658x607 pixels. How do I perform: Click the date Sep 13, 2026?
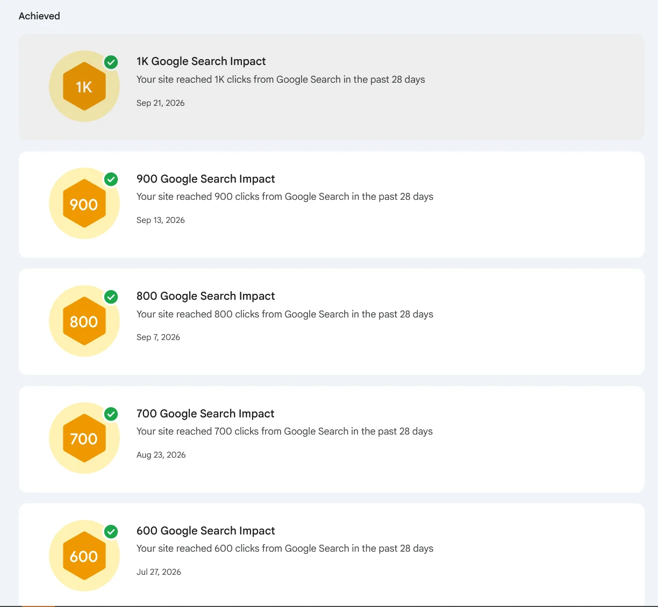[x=161, y=220]
